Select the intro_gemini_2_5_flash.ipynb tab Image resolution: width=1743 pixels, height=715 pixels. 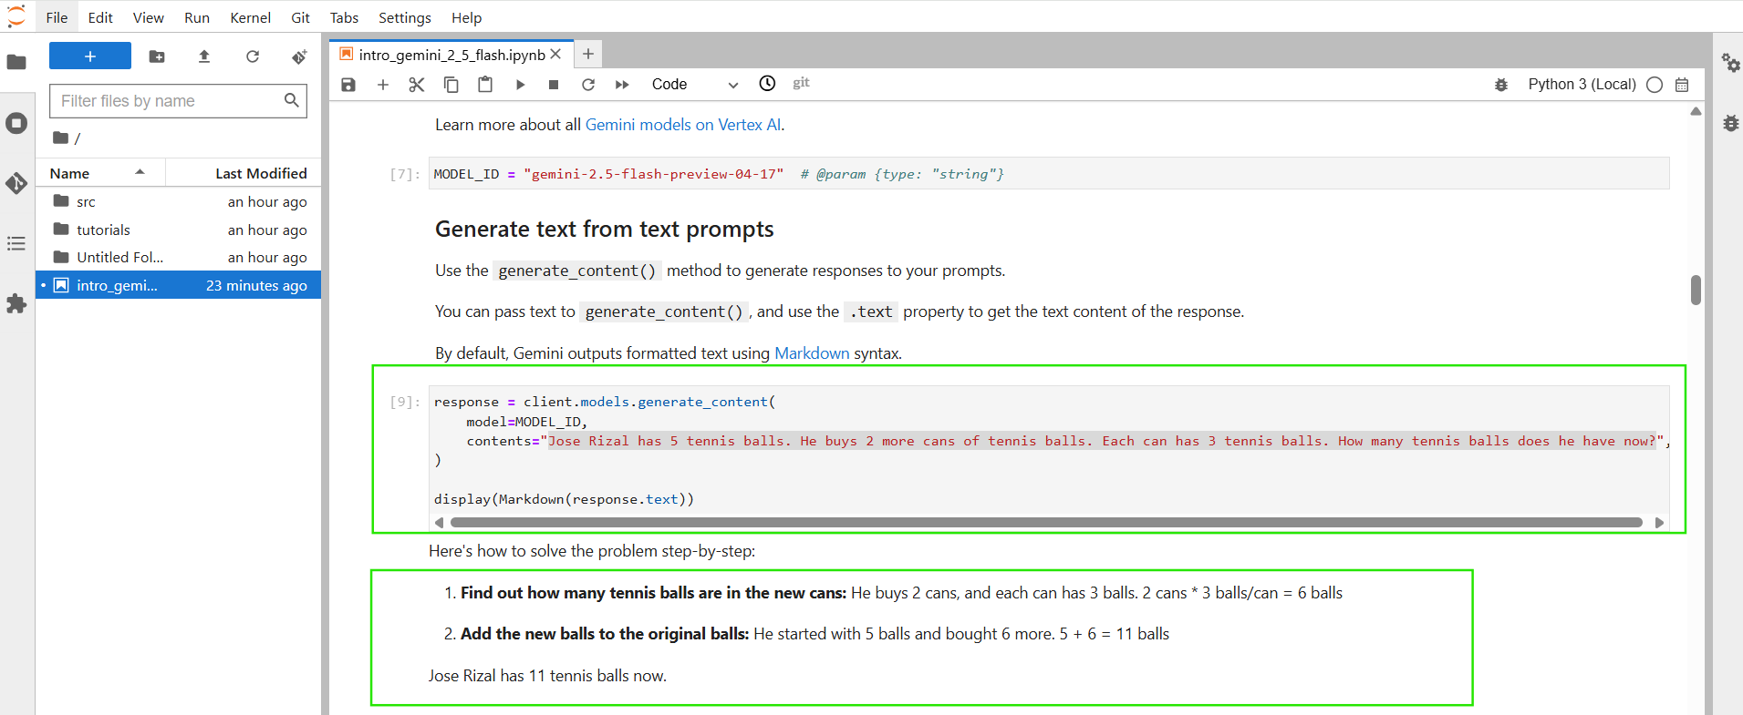pyautogui.click(x=451, y=55)
